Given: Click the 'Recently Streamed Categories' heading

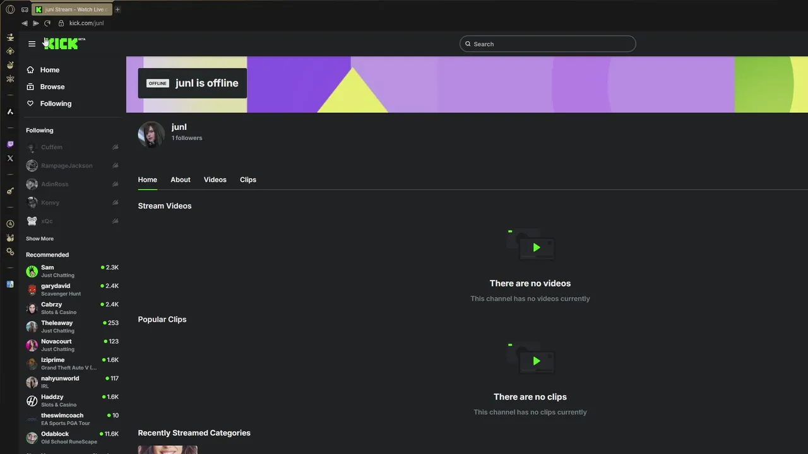Looking at the screenshot, I should (194, 433).
